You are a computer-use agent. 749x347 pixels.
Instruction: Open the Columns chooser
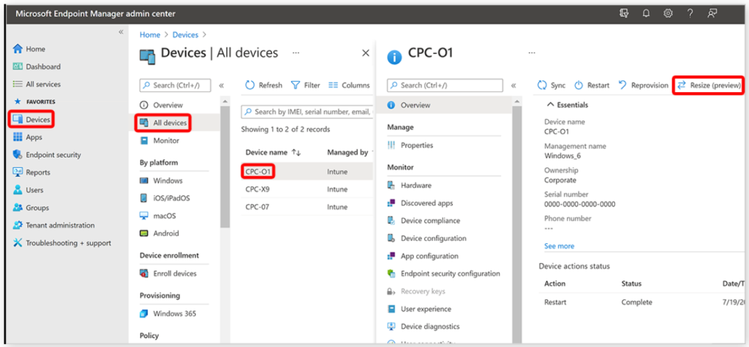click(349, 85)
